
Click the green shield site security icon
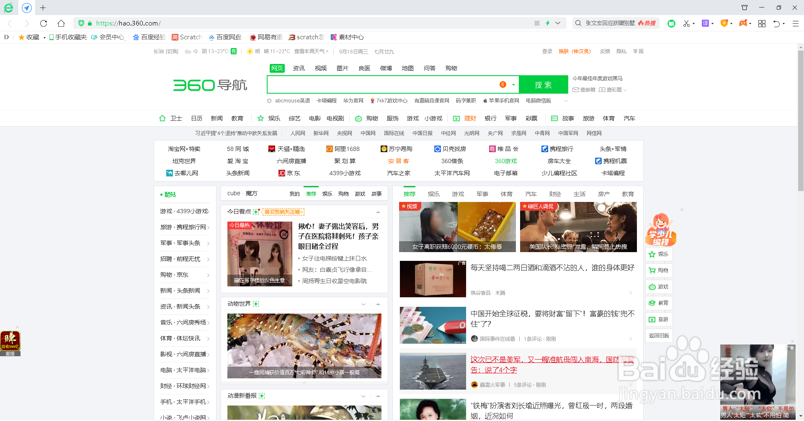coord(81,23)
